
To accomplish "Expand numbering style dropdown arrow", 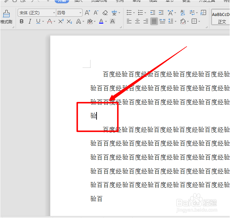I will click(145, 13).
